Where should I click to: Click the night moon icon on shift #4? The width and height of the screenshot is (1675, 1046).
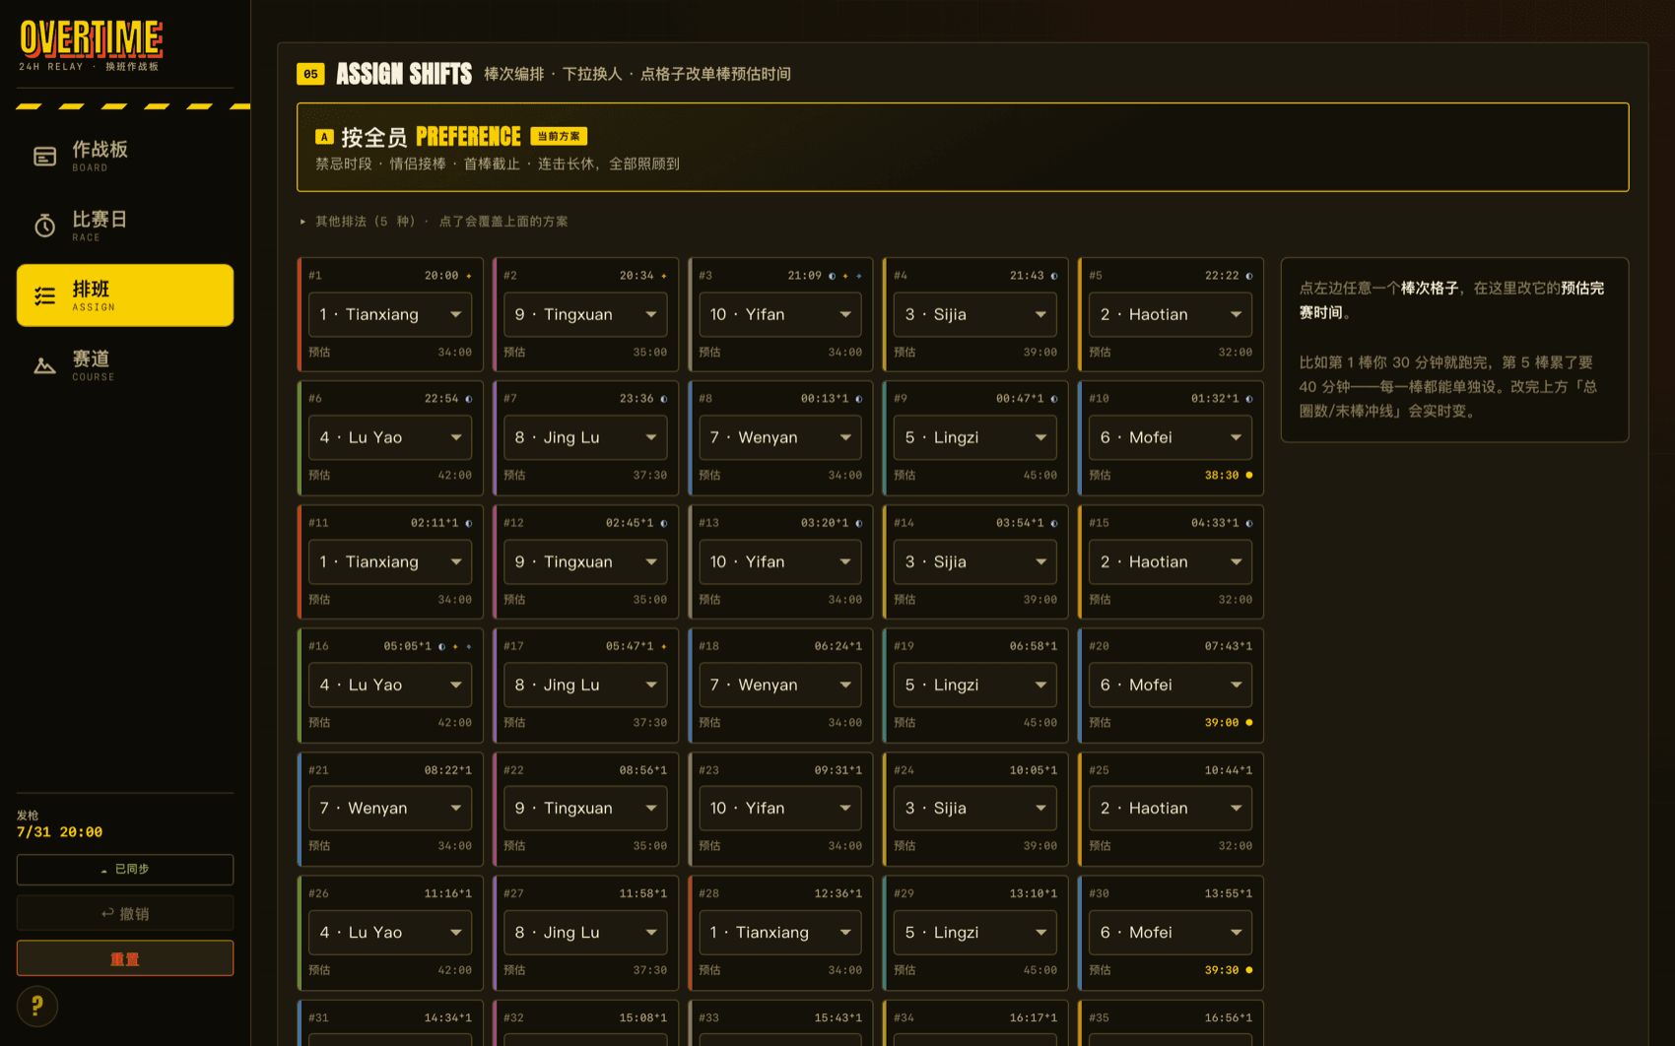(1053, 276)
